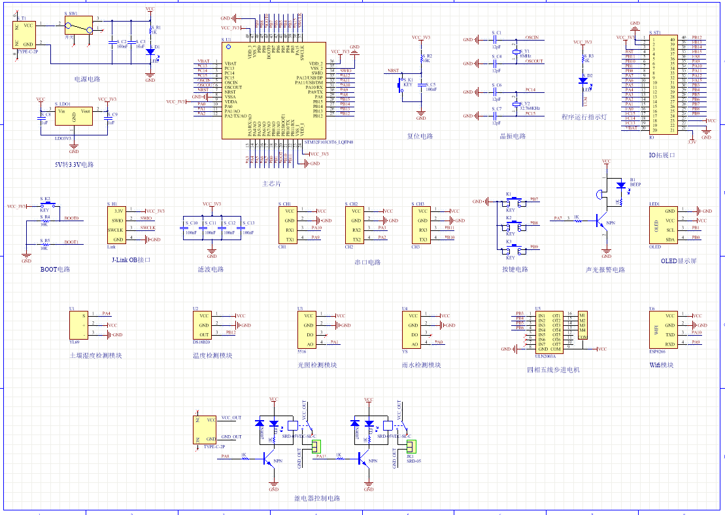725x515 pixels.
Task: Select the S_ST1 40-pin IO header
Action: (664, 84)
